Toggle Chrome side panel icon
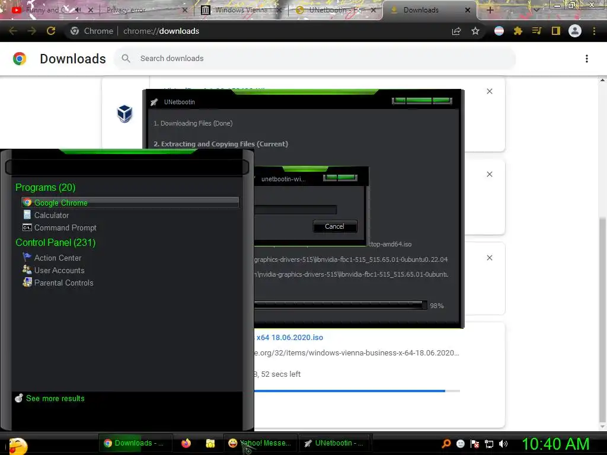This screenshot has height=455, width=607. coord(556,31)
